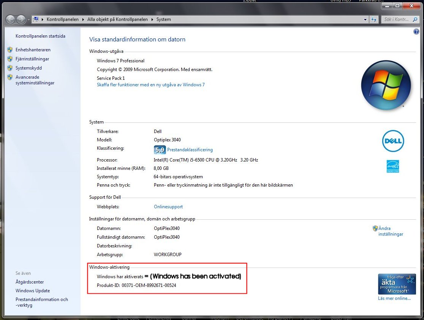Open the Onlinesupport website link

[x=168, y=207]
